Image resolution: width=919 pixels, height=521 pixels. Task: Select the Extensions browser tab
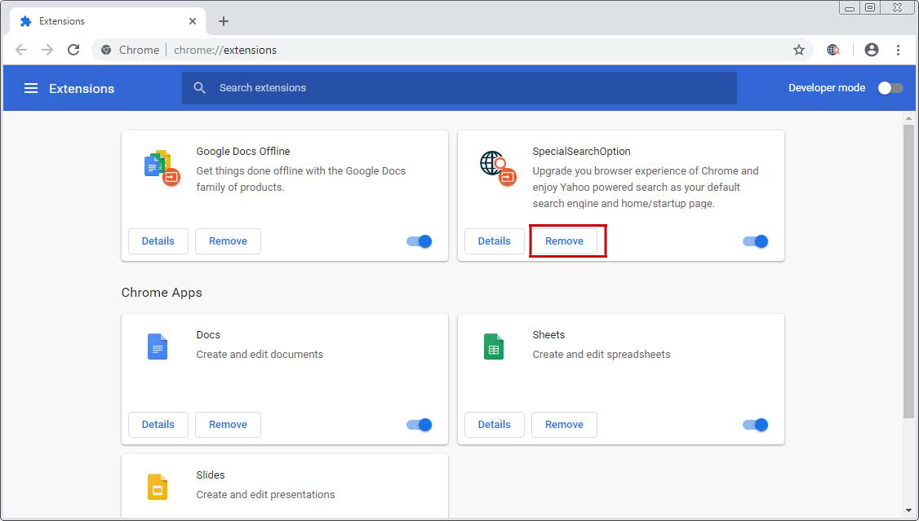click(x=108, y=21)
